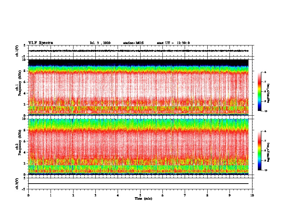Viewport: 284px width, 219px height.
Task: Click time axis tick label "10"
Action: pyautogui.click(x=252, y=195)
